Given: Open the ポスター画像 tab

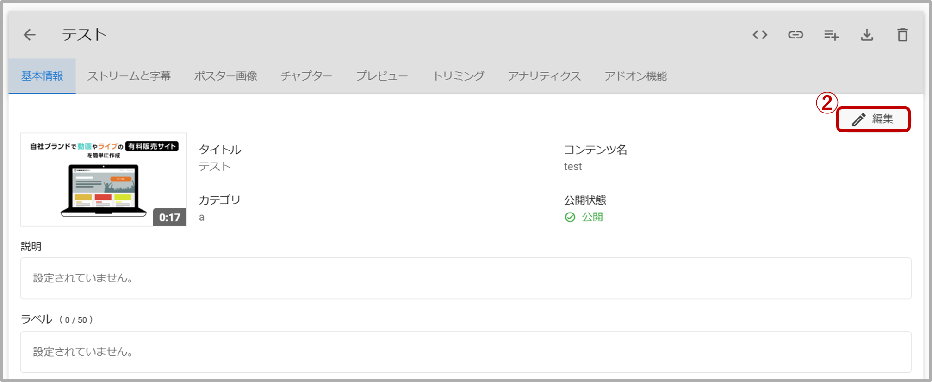Looking at the screenshot, I should (x=226, y=76).
